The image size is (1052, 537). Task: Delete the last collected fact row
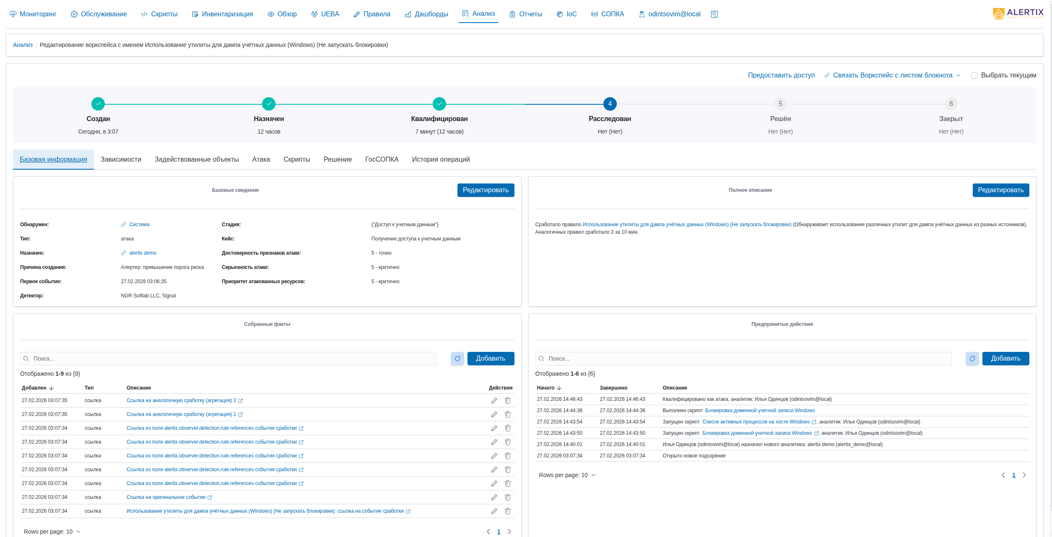point(507,511)
